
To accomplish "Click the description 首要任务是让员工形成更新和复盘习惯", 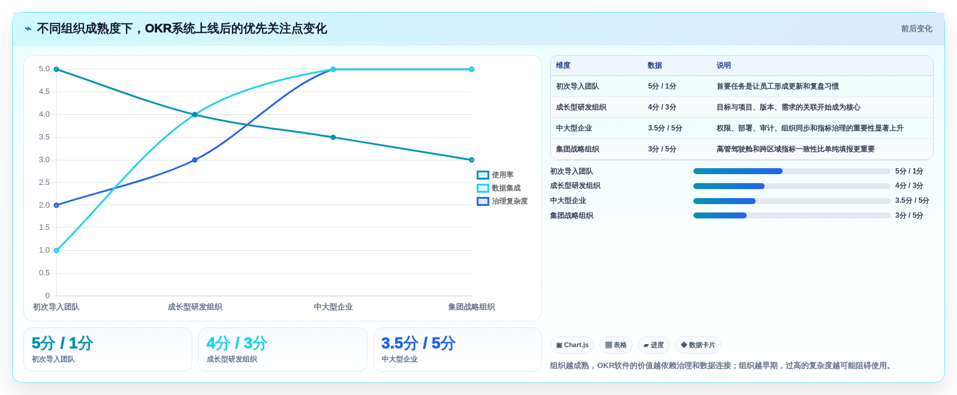I will coord(778,87).
